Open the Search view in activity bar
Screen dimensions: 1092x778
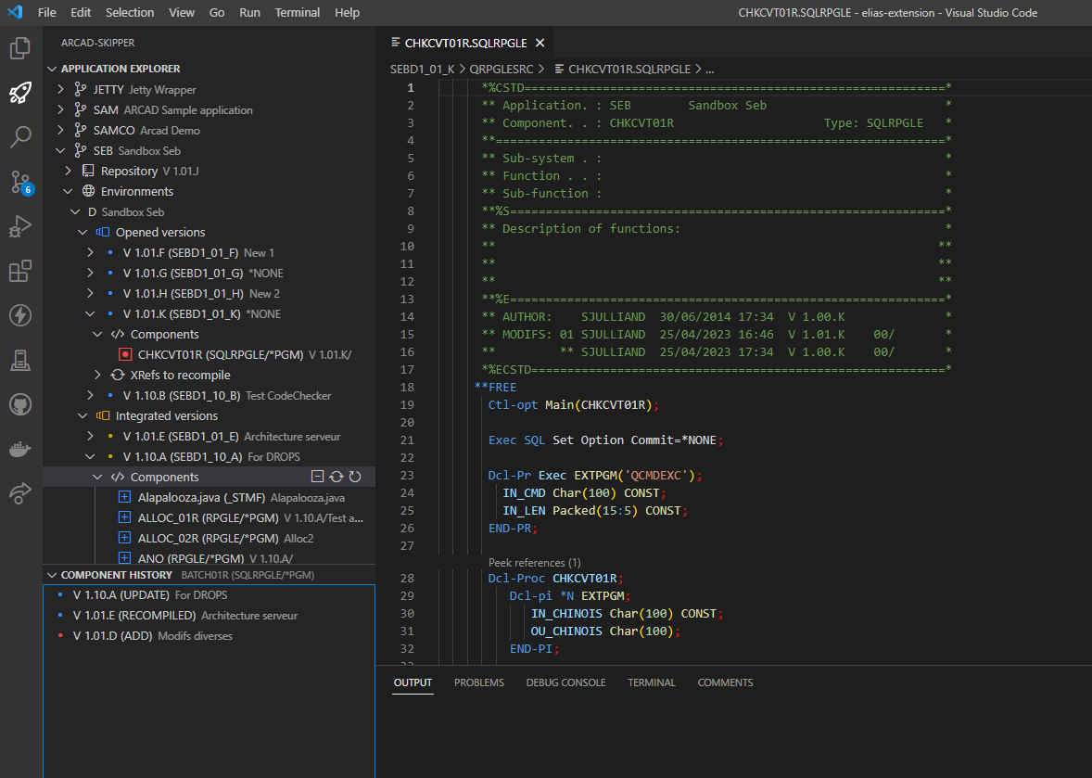[20, 137]
